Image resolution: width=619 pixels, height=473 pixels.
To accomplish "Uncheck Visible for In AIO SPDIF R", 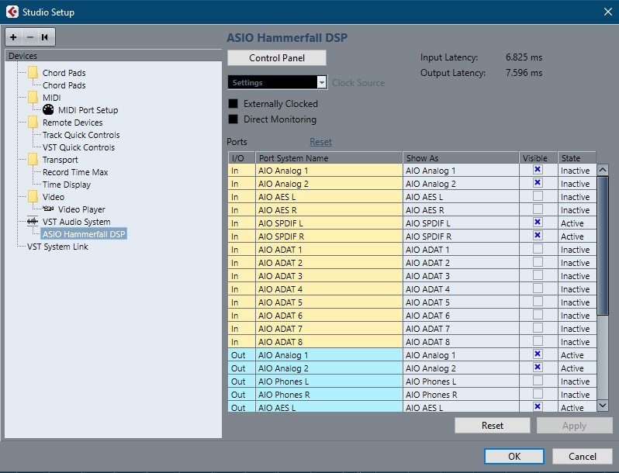I will coord(538,236).
